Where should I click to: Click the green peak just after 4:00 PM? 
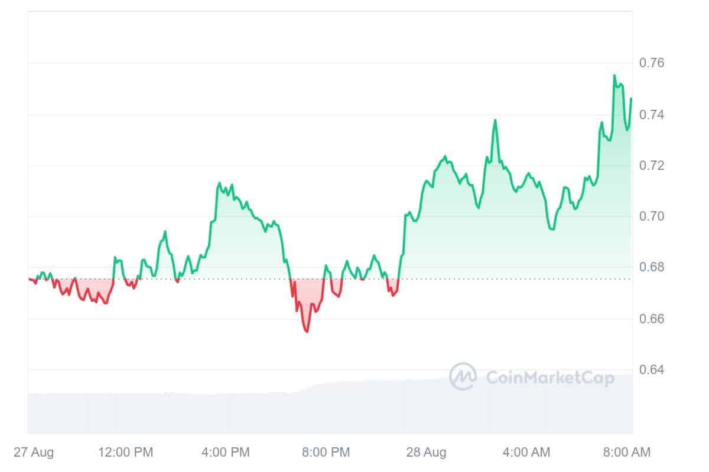(219, 183)
